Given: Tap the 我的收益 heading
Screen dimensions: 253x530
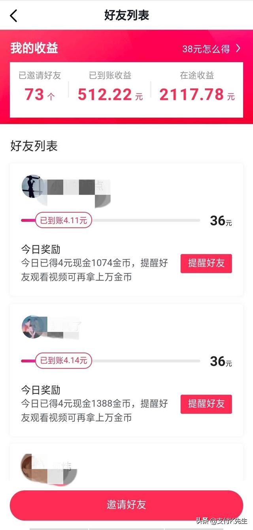Looking at the screenshot, I should (34, 48).
